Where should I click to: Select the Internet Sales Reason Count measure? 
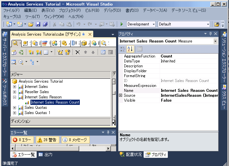pos(55,102)
